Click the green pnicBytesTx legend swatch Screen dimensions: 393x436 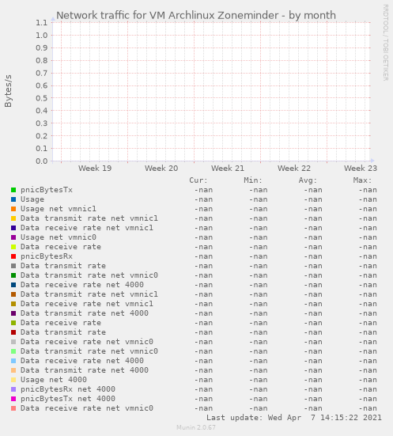coord(13,190)
